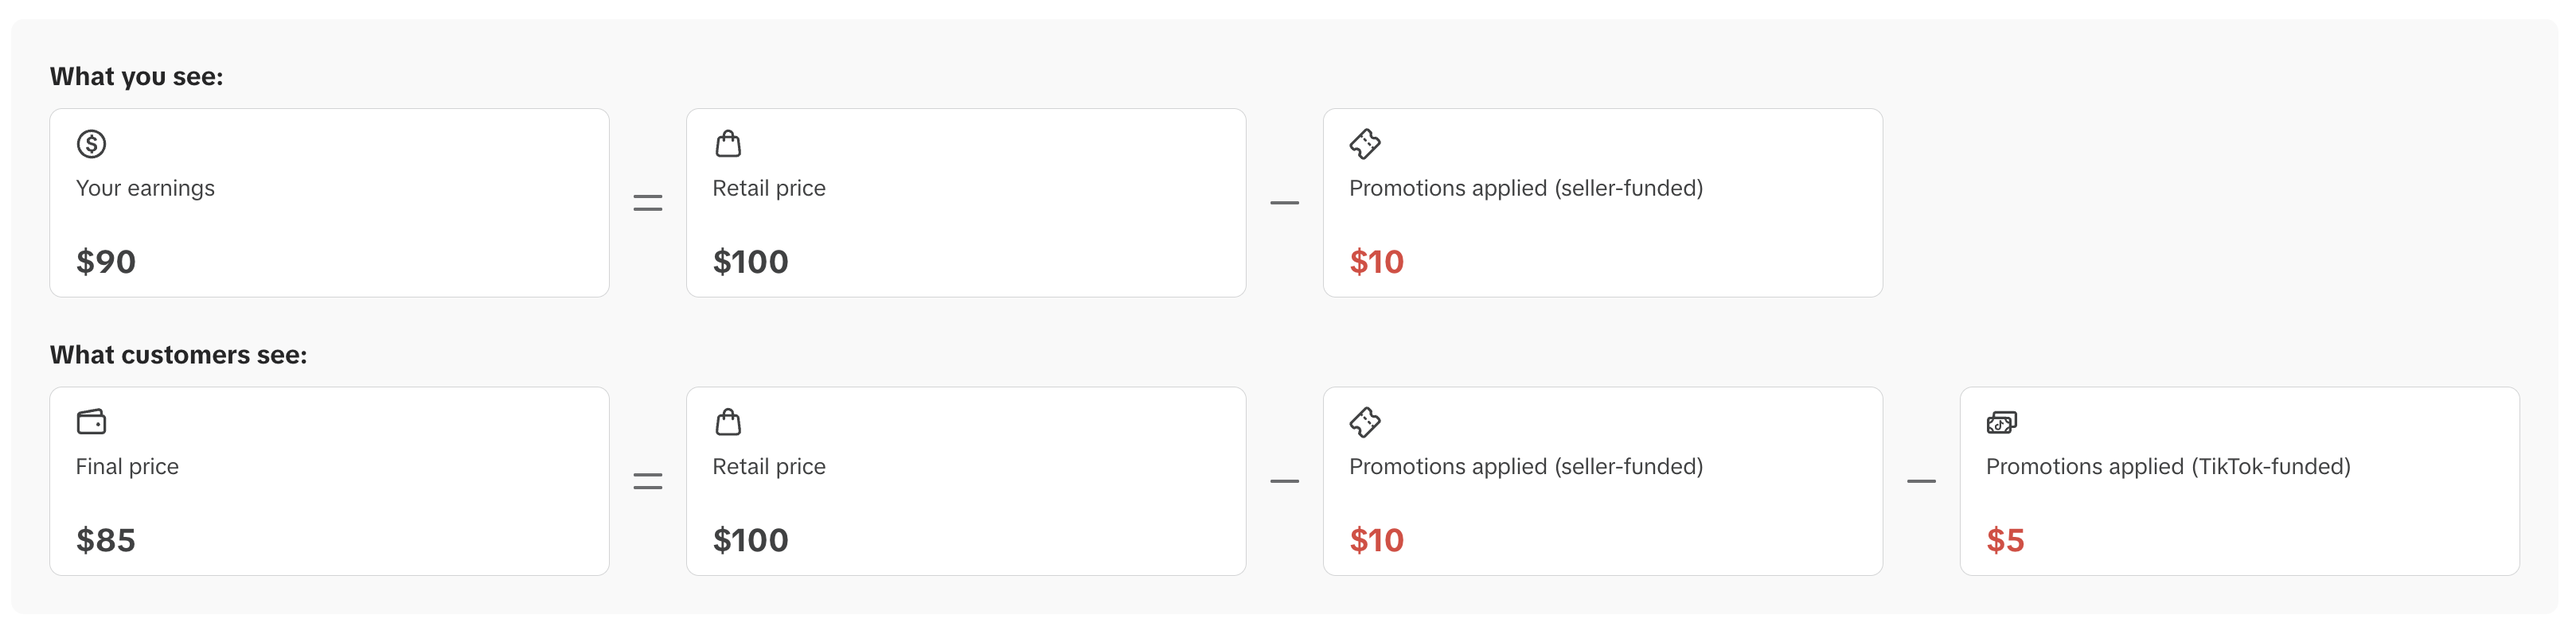
Task: Click the $85 final price amount
Action: point(106,540)
